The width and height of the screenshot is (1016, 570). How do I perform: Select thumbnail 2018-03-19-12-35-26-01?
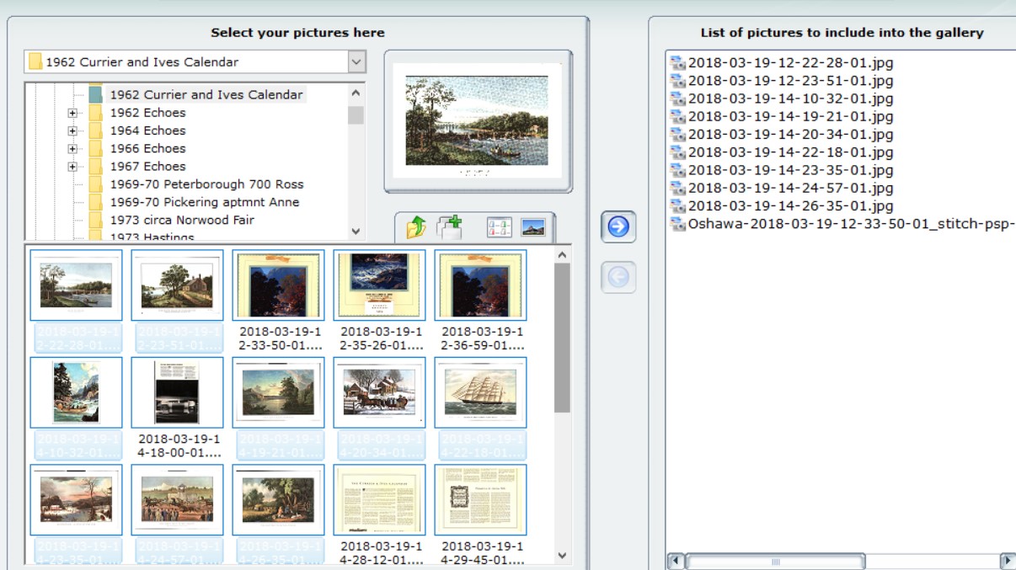pos(379,285)
